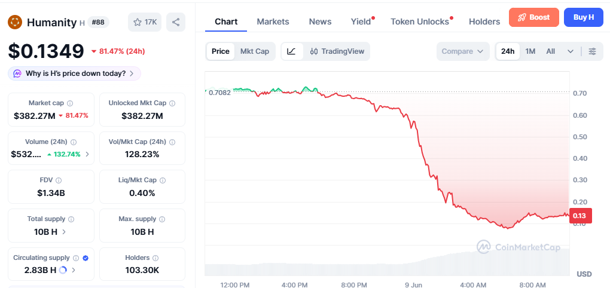Select the 1M time range
This screenshot has width=610, height=288.
pyautogui.click(x=530, y=51)
